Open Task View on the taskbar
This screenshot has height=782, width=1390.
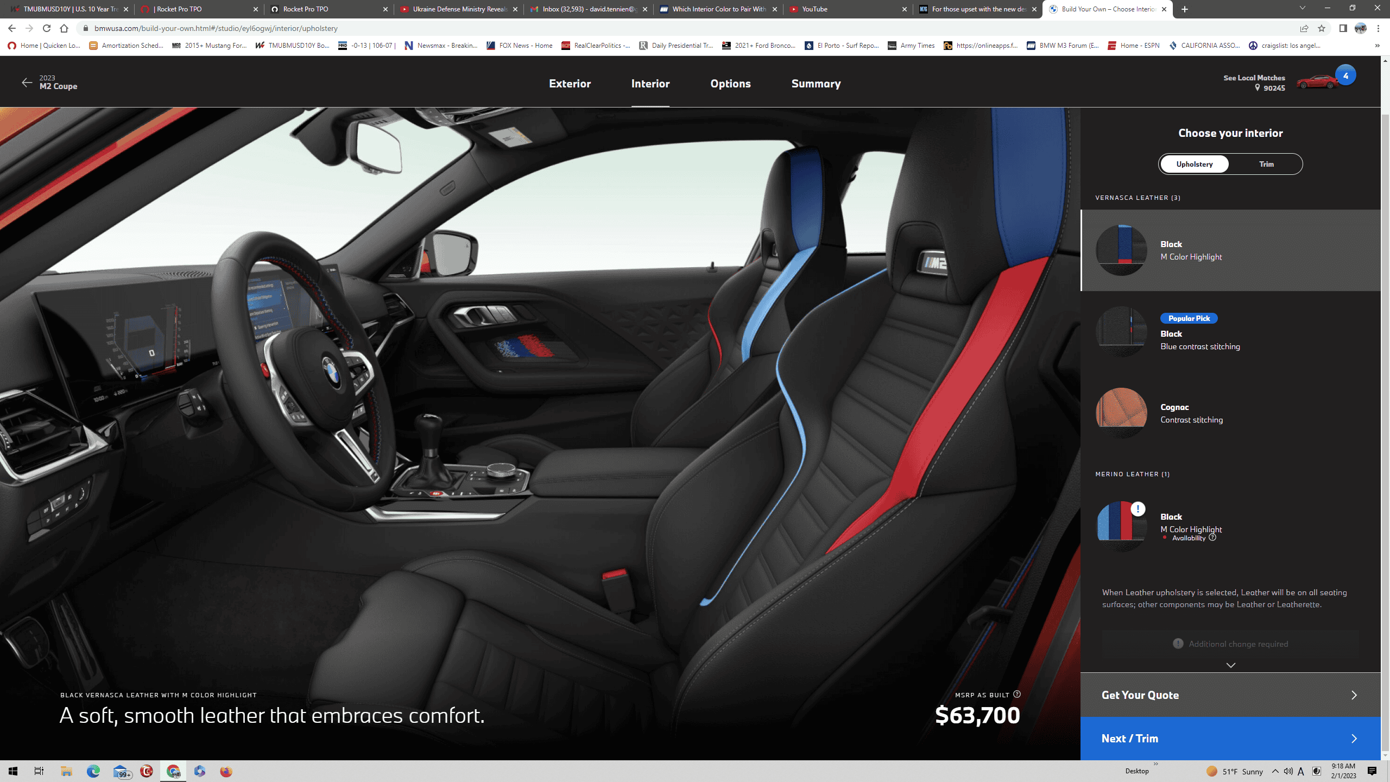pos(39,771)
